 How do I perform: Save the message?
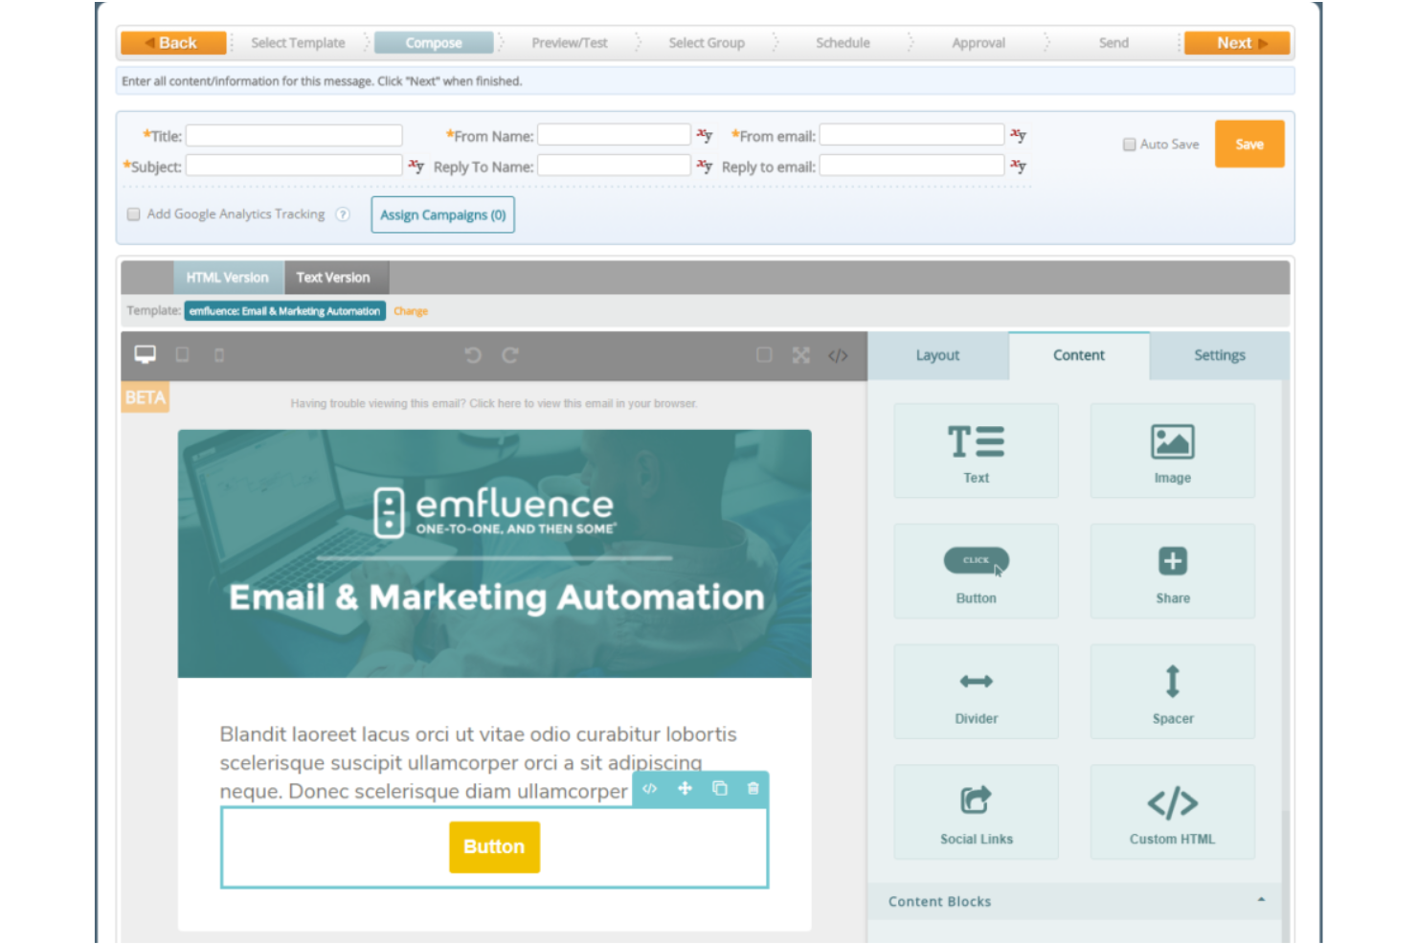point(1249,145)
